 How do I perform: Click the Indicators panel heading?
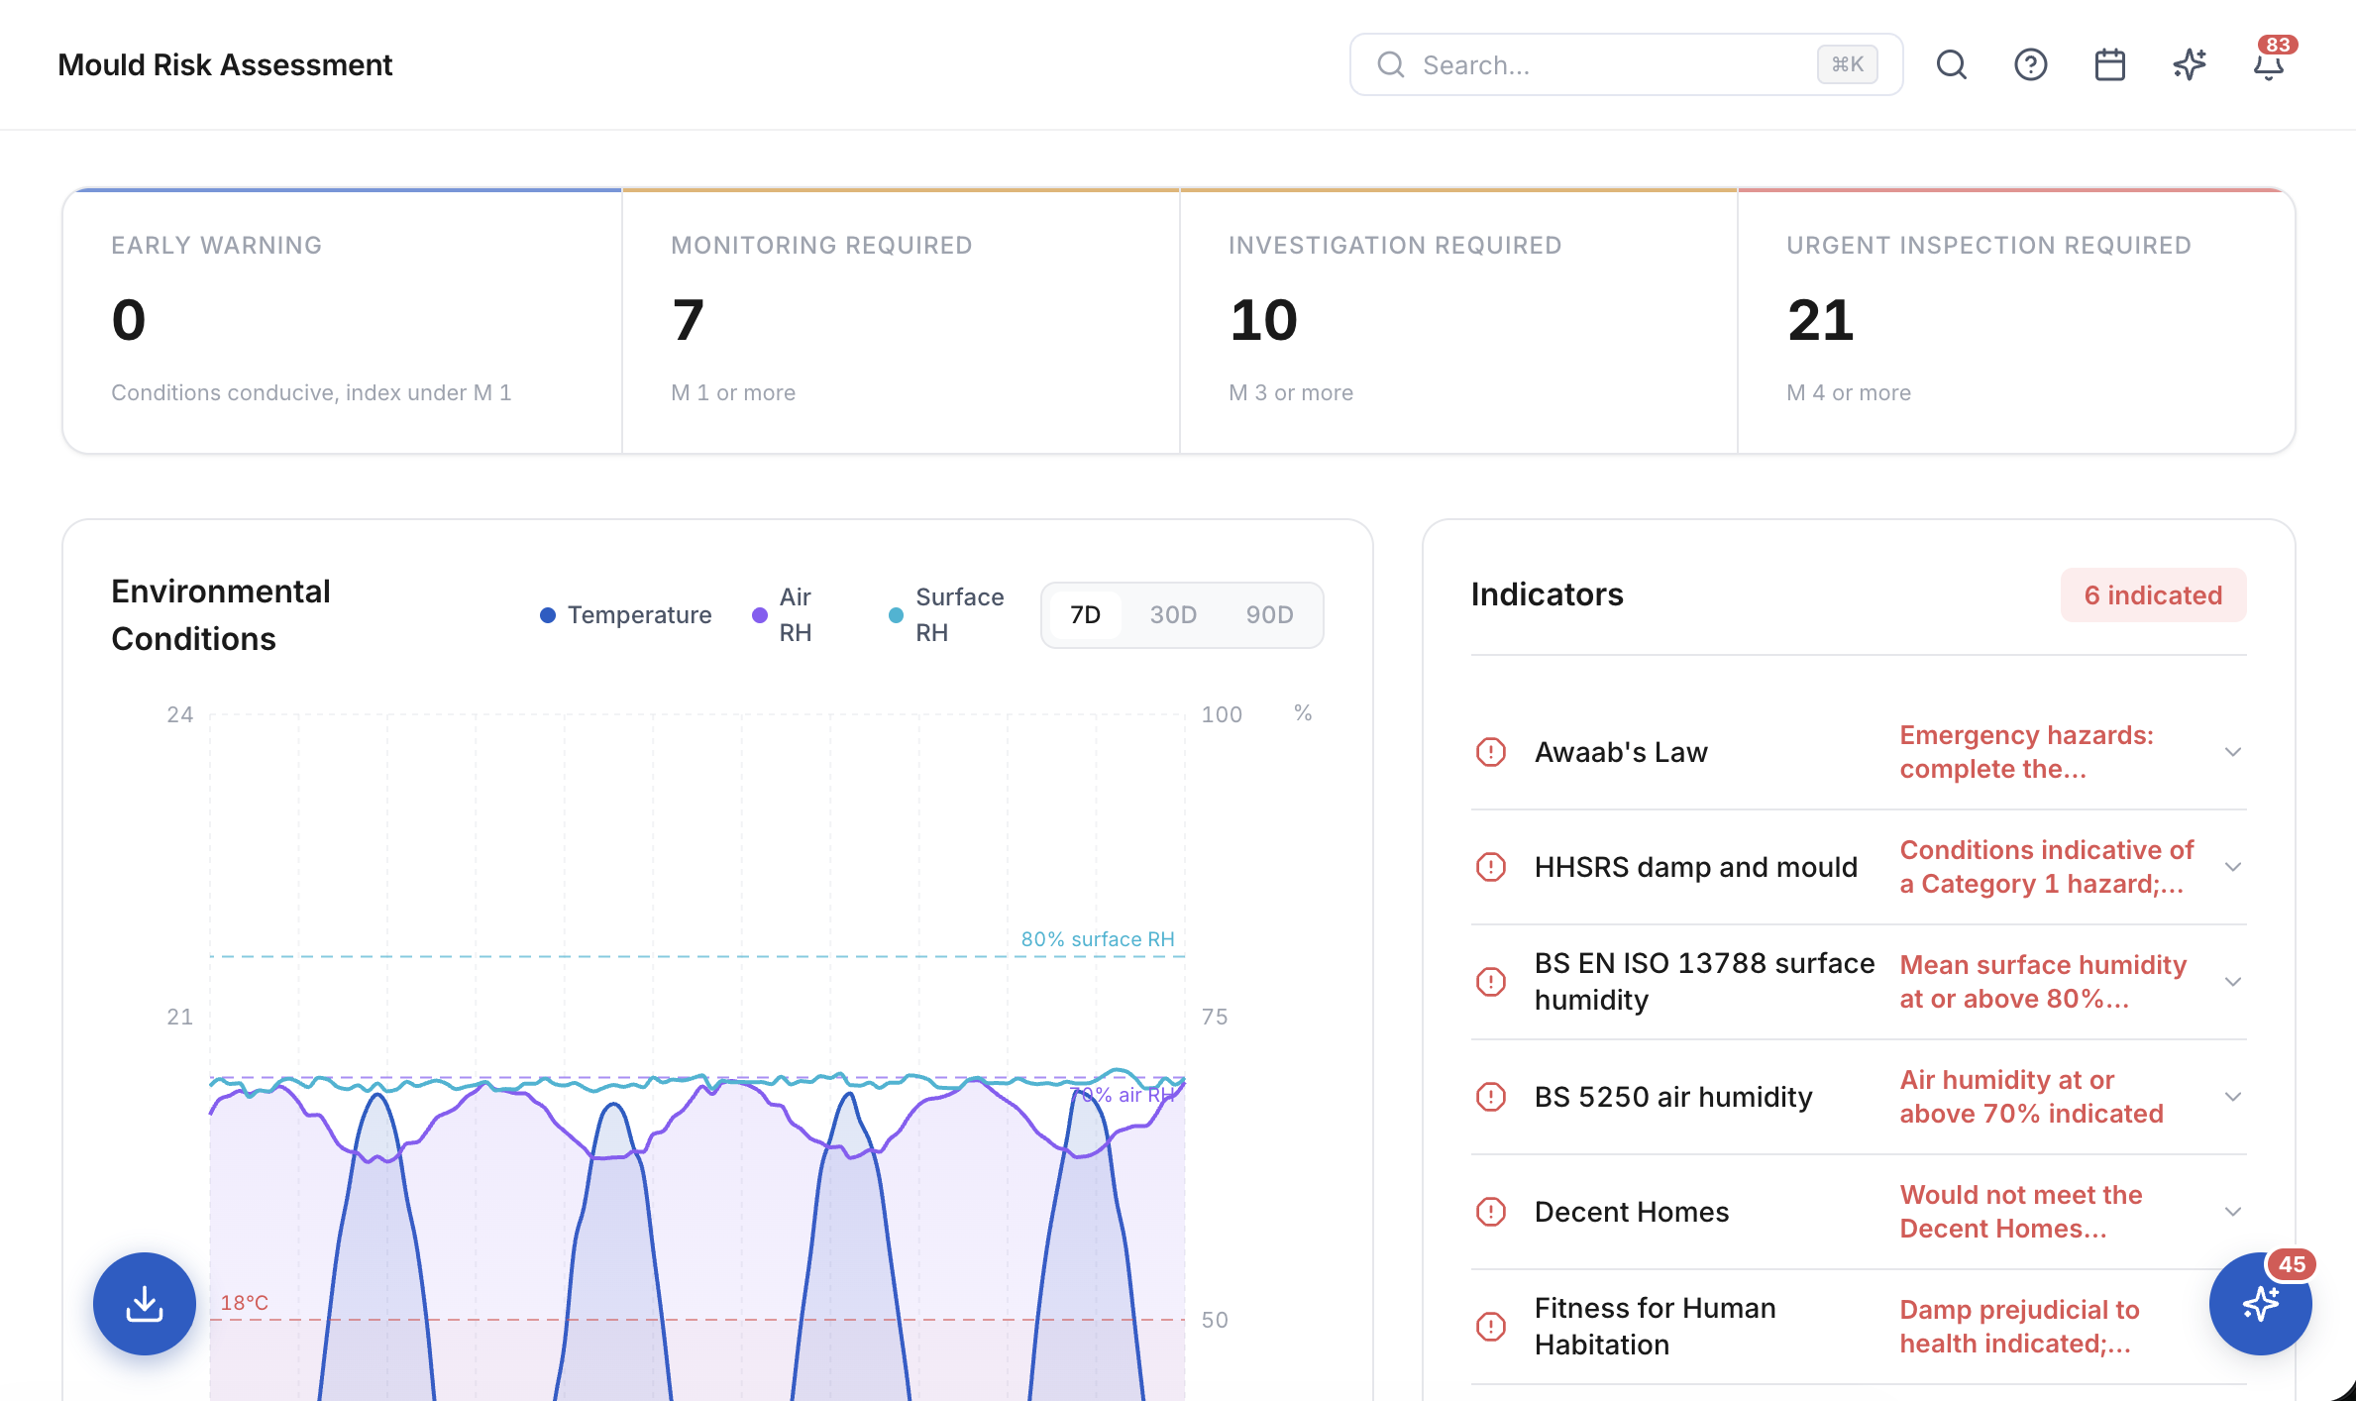tap(1547, 594)
